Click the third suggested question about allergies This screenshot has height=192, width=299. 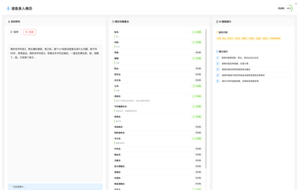point(236,69)
